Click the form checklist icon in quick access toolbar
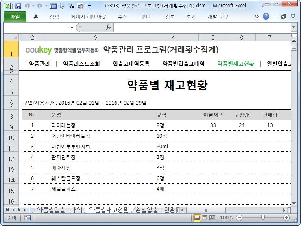Screen dimensions: 301x226 point(80,6)
